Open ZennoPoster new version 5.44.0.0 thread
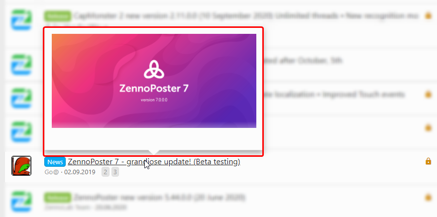Viewport: 437px width, 217px height. pyautogui.click(x=159, y=198)
